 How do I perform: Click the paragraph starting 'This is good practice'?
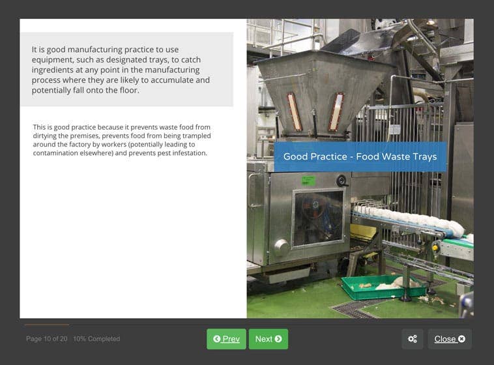122,140
